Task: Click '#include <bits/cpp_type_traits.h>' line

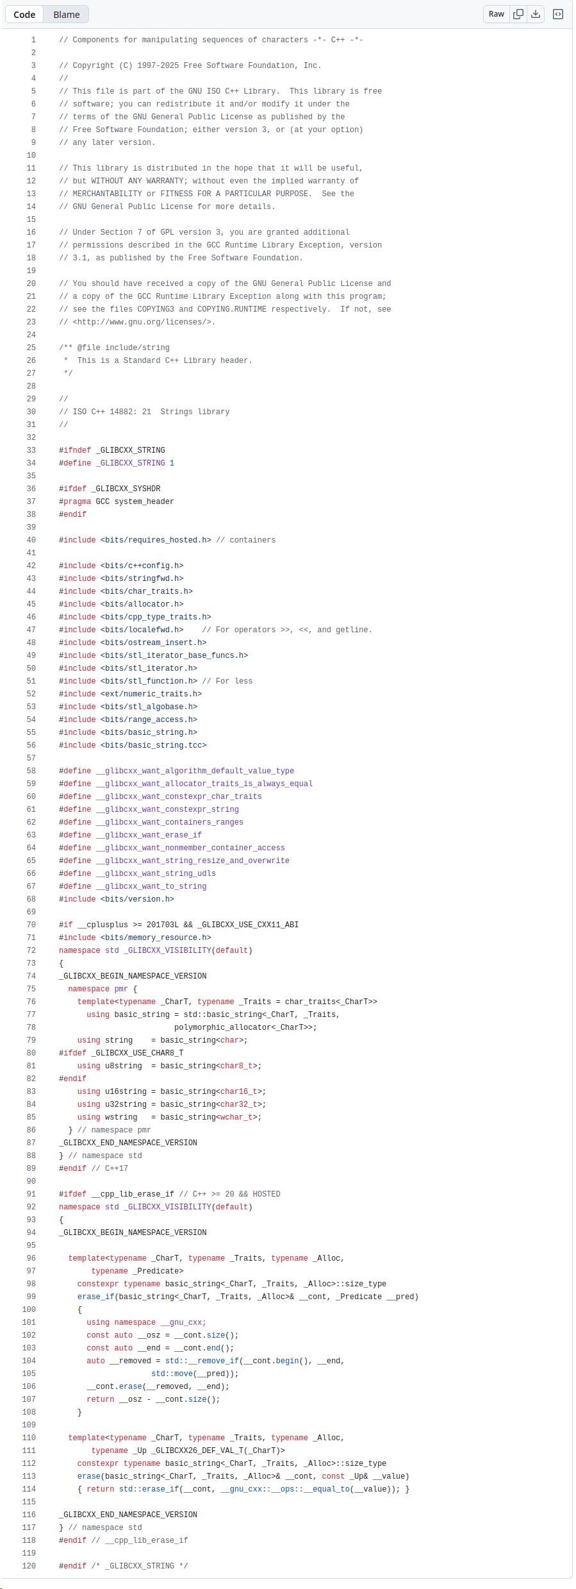Action: click(135, 617)
